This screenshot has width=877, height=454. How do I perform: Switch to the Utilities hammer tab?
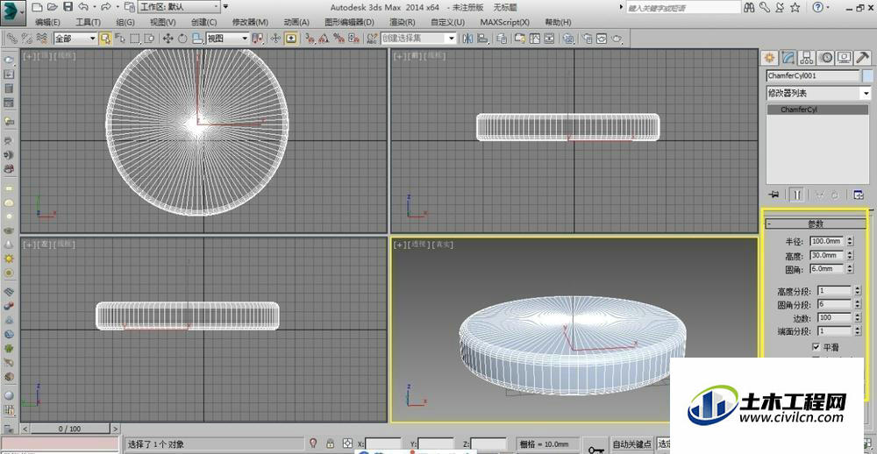862,58
